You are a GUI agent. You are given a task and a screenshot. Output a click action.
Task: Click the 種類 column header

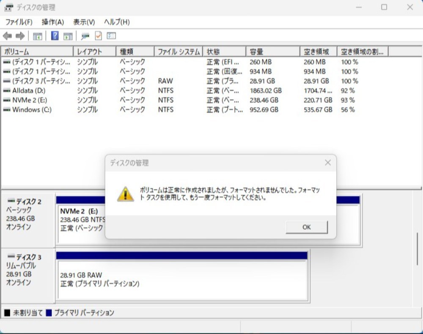coord(135,52)
